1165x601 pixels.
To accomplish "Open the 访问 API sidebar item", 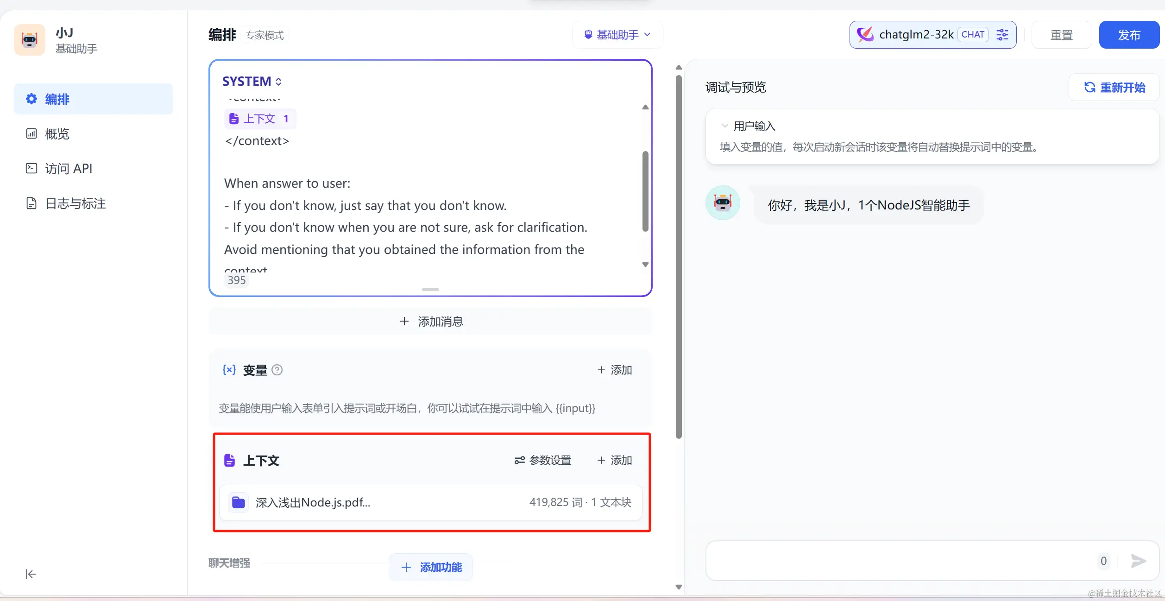I will tap(68, 168).
